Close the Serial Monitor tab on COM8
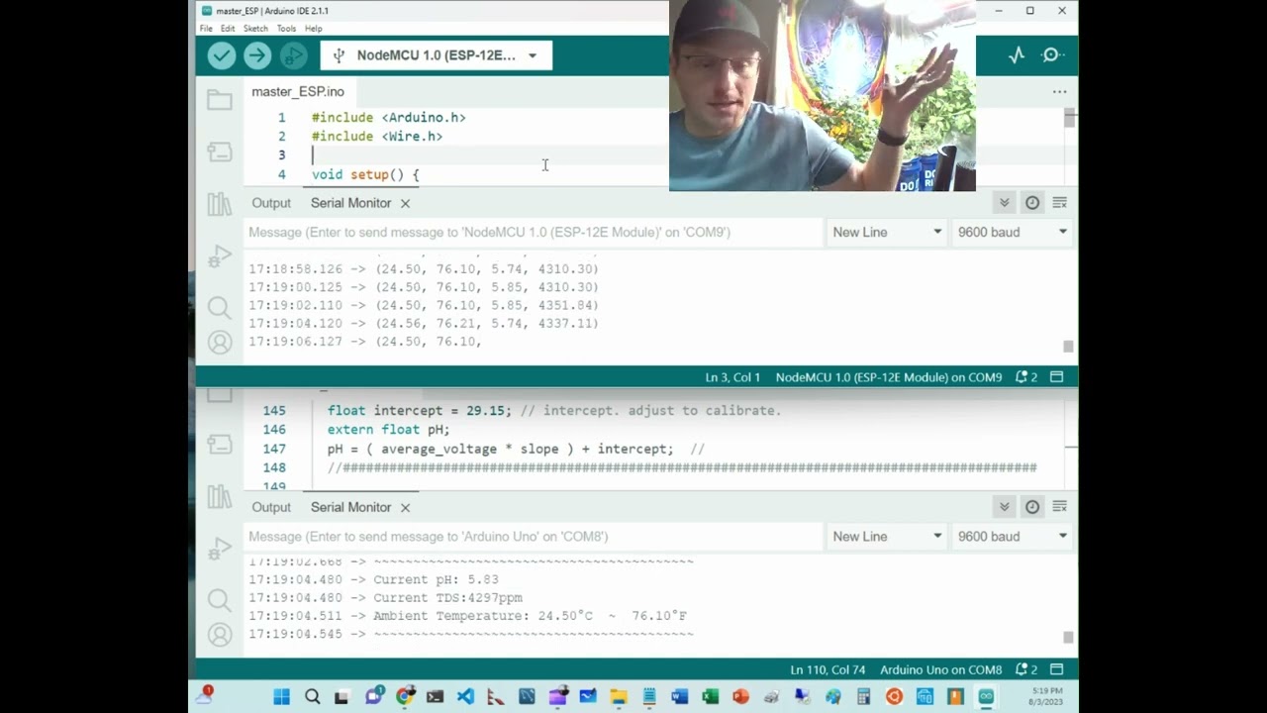1267x713 pixels. [405, 507]
